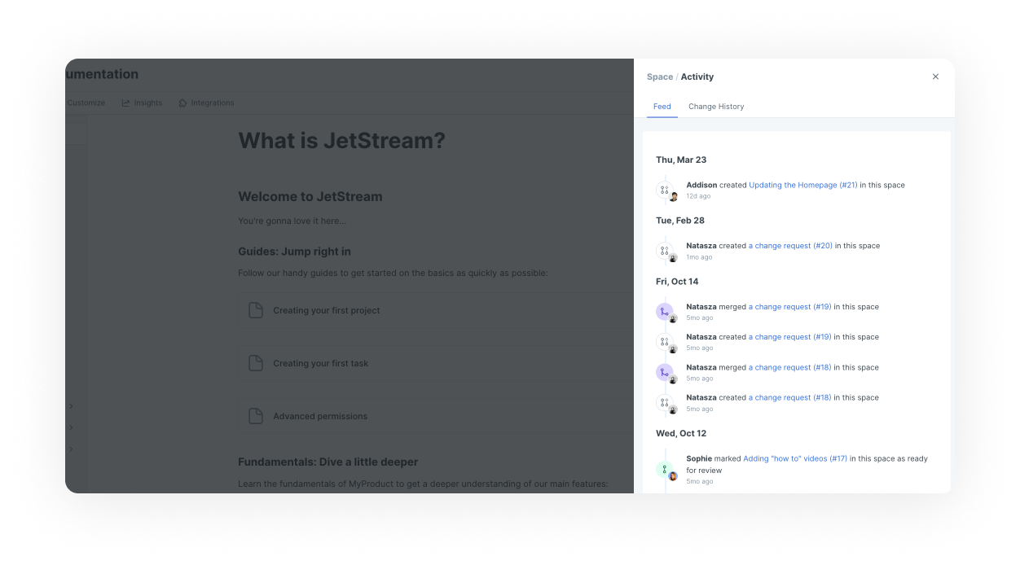This screenshot has height=565, width=1020.
Task: Click the purple merge icon for request #19
Action: tap(665, 311)
